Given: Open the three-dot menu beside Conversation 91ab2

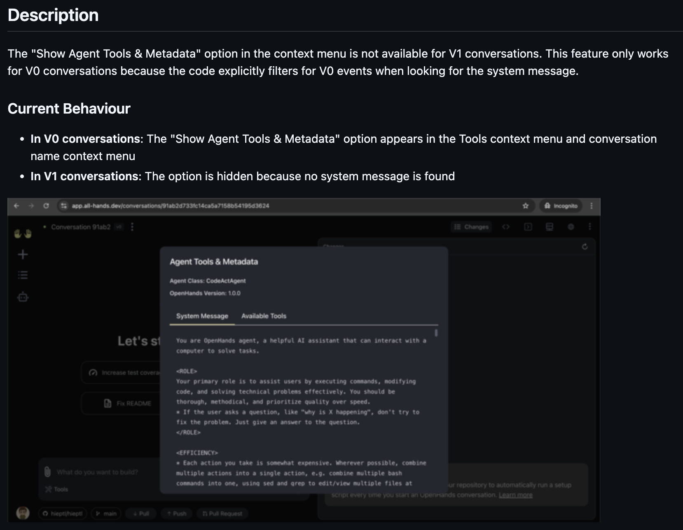Looking at the screenshot, I should (132, 227).
